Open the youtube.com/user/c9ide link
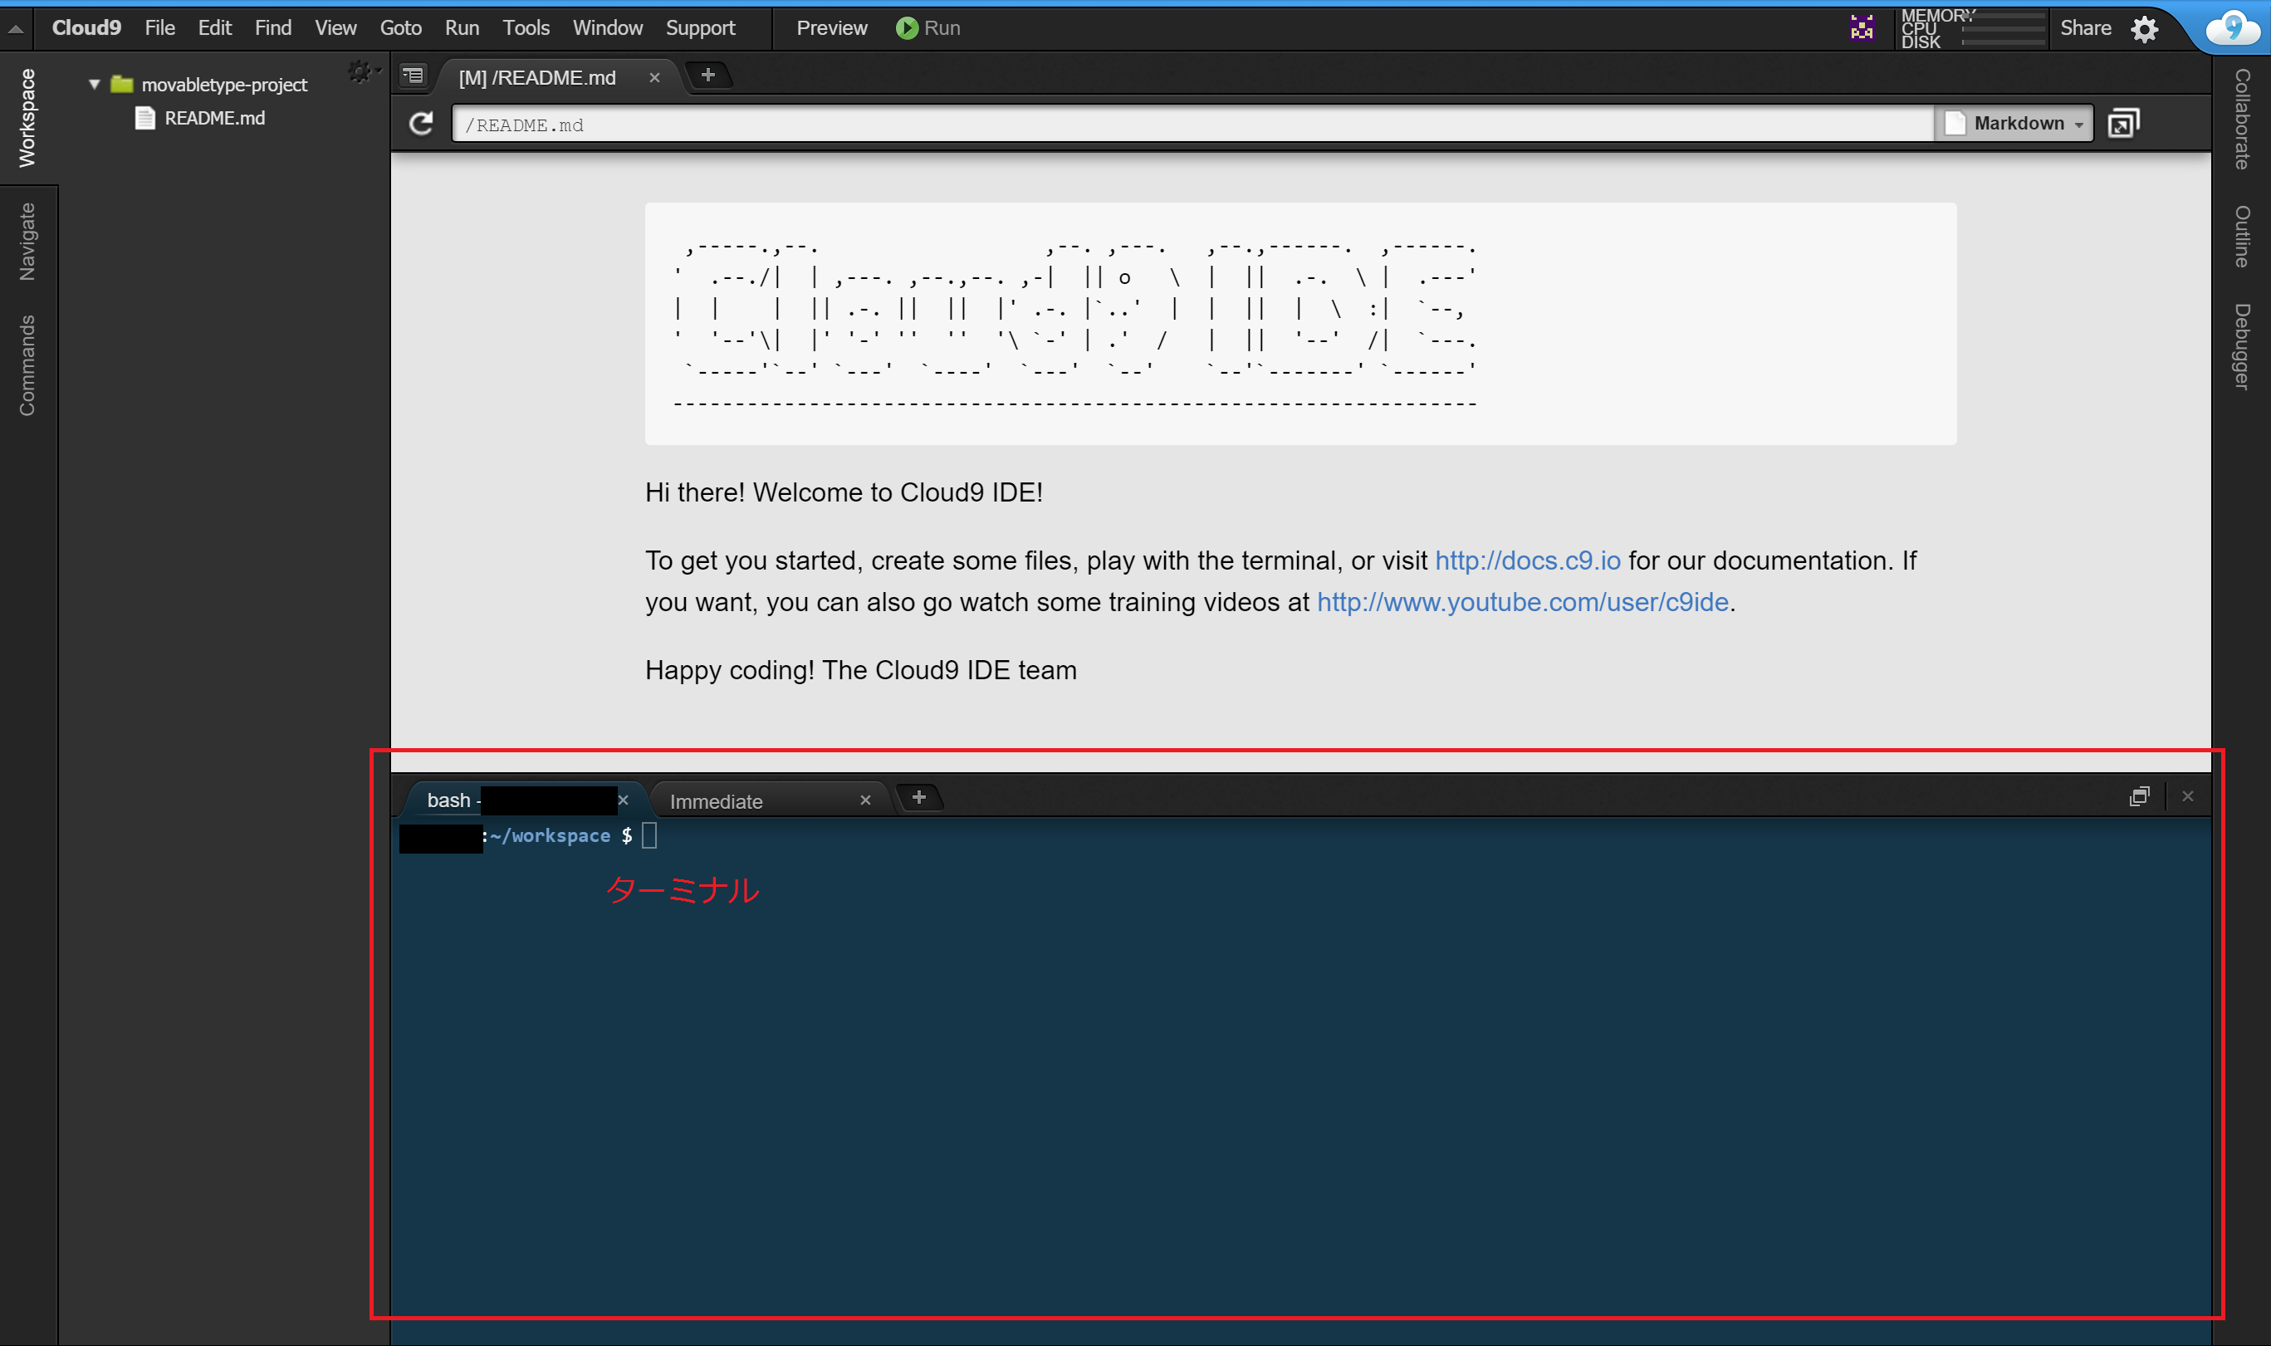 tap(1522, 602)
